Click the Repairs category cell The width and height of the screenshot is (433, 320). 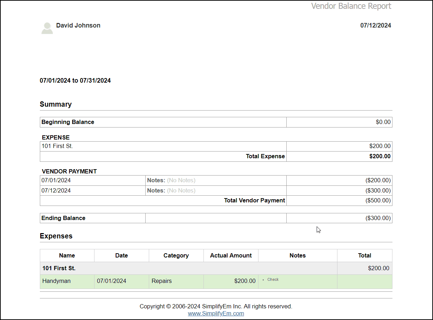tap(161, 281)
